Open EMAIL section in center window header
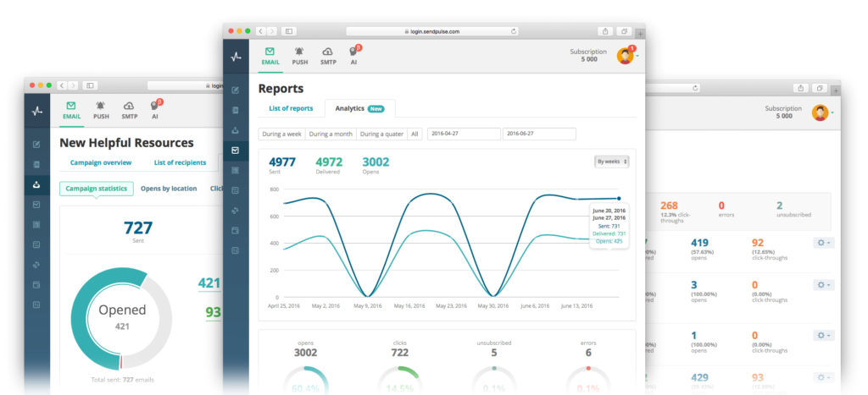 [x=270, y=57]
